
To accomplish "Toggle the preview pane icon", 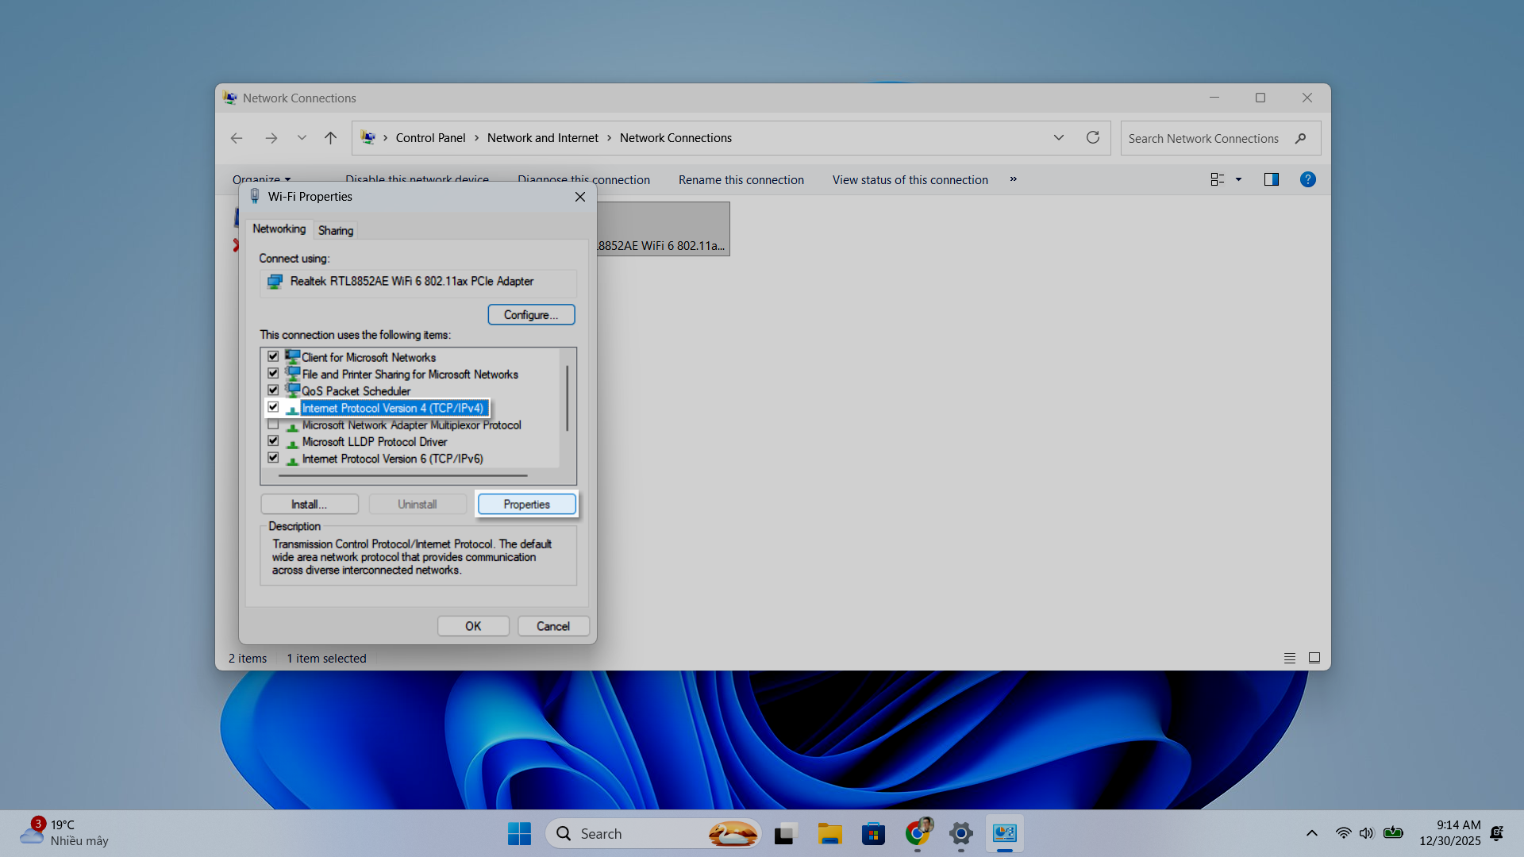I will [x=1271, y=179].
